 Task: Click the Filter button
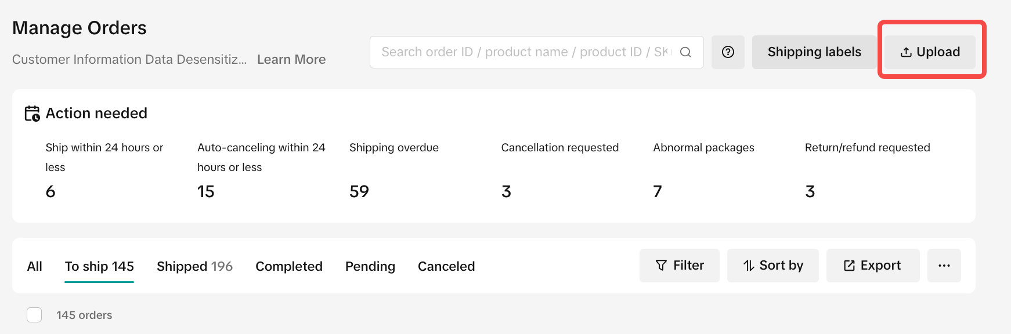click(x=679, y=266)
